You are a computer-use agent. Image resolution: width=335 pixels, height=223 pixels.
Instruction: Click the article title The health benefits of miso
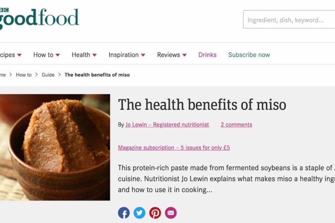click(x=202, y=105)
